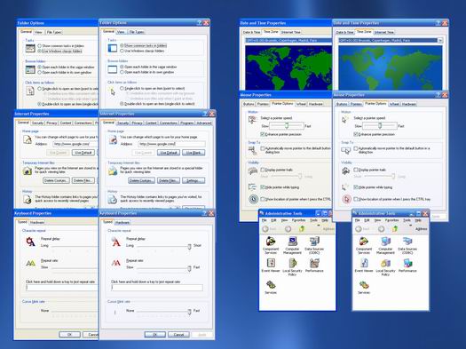The image size is (466, 349).
Task: Switch to the Advanced tab in Internet Properties
Action: [x=204, y=123]
